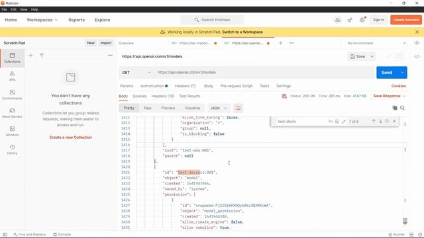
Task: Click the comment icon beside the pencil
Action: 399,56
